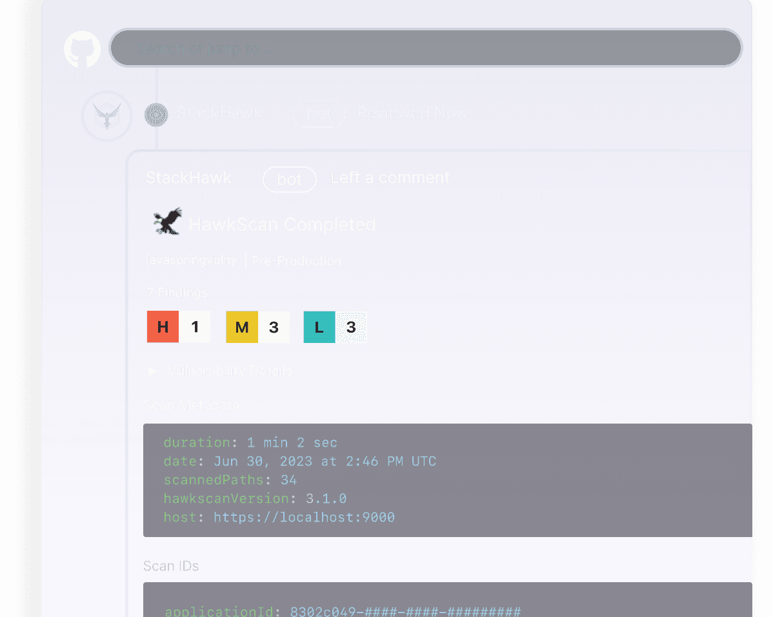
Task: Click the high severity H badge
Action: [x=162, y=327]
